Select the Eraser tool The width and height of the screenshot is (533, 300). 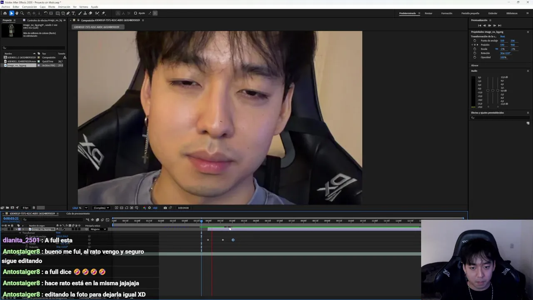click(x=90, y=13)
